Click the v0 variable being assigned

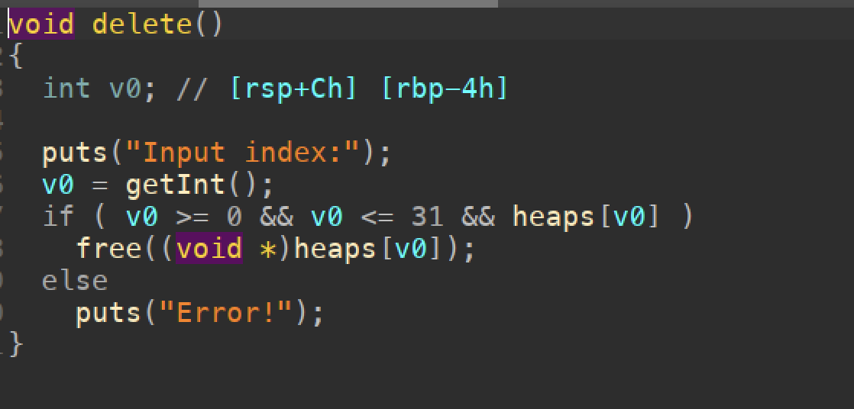coord(58,185)
